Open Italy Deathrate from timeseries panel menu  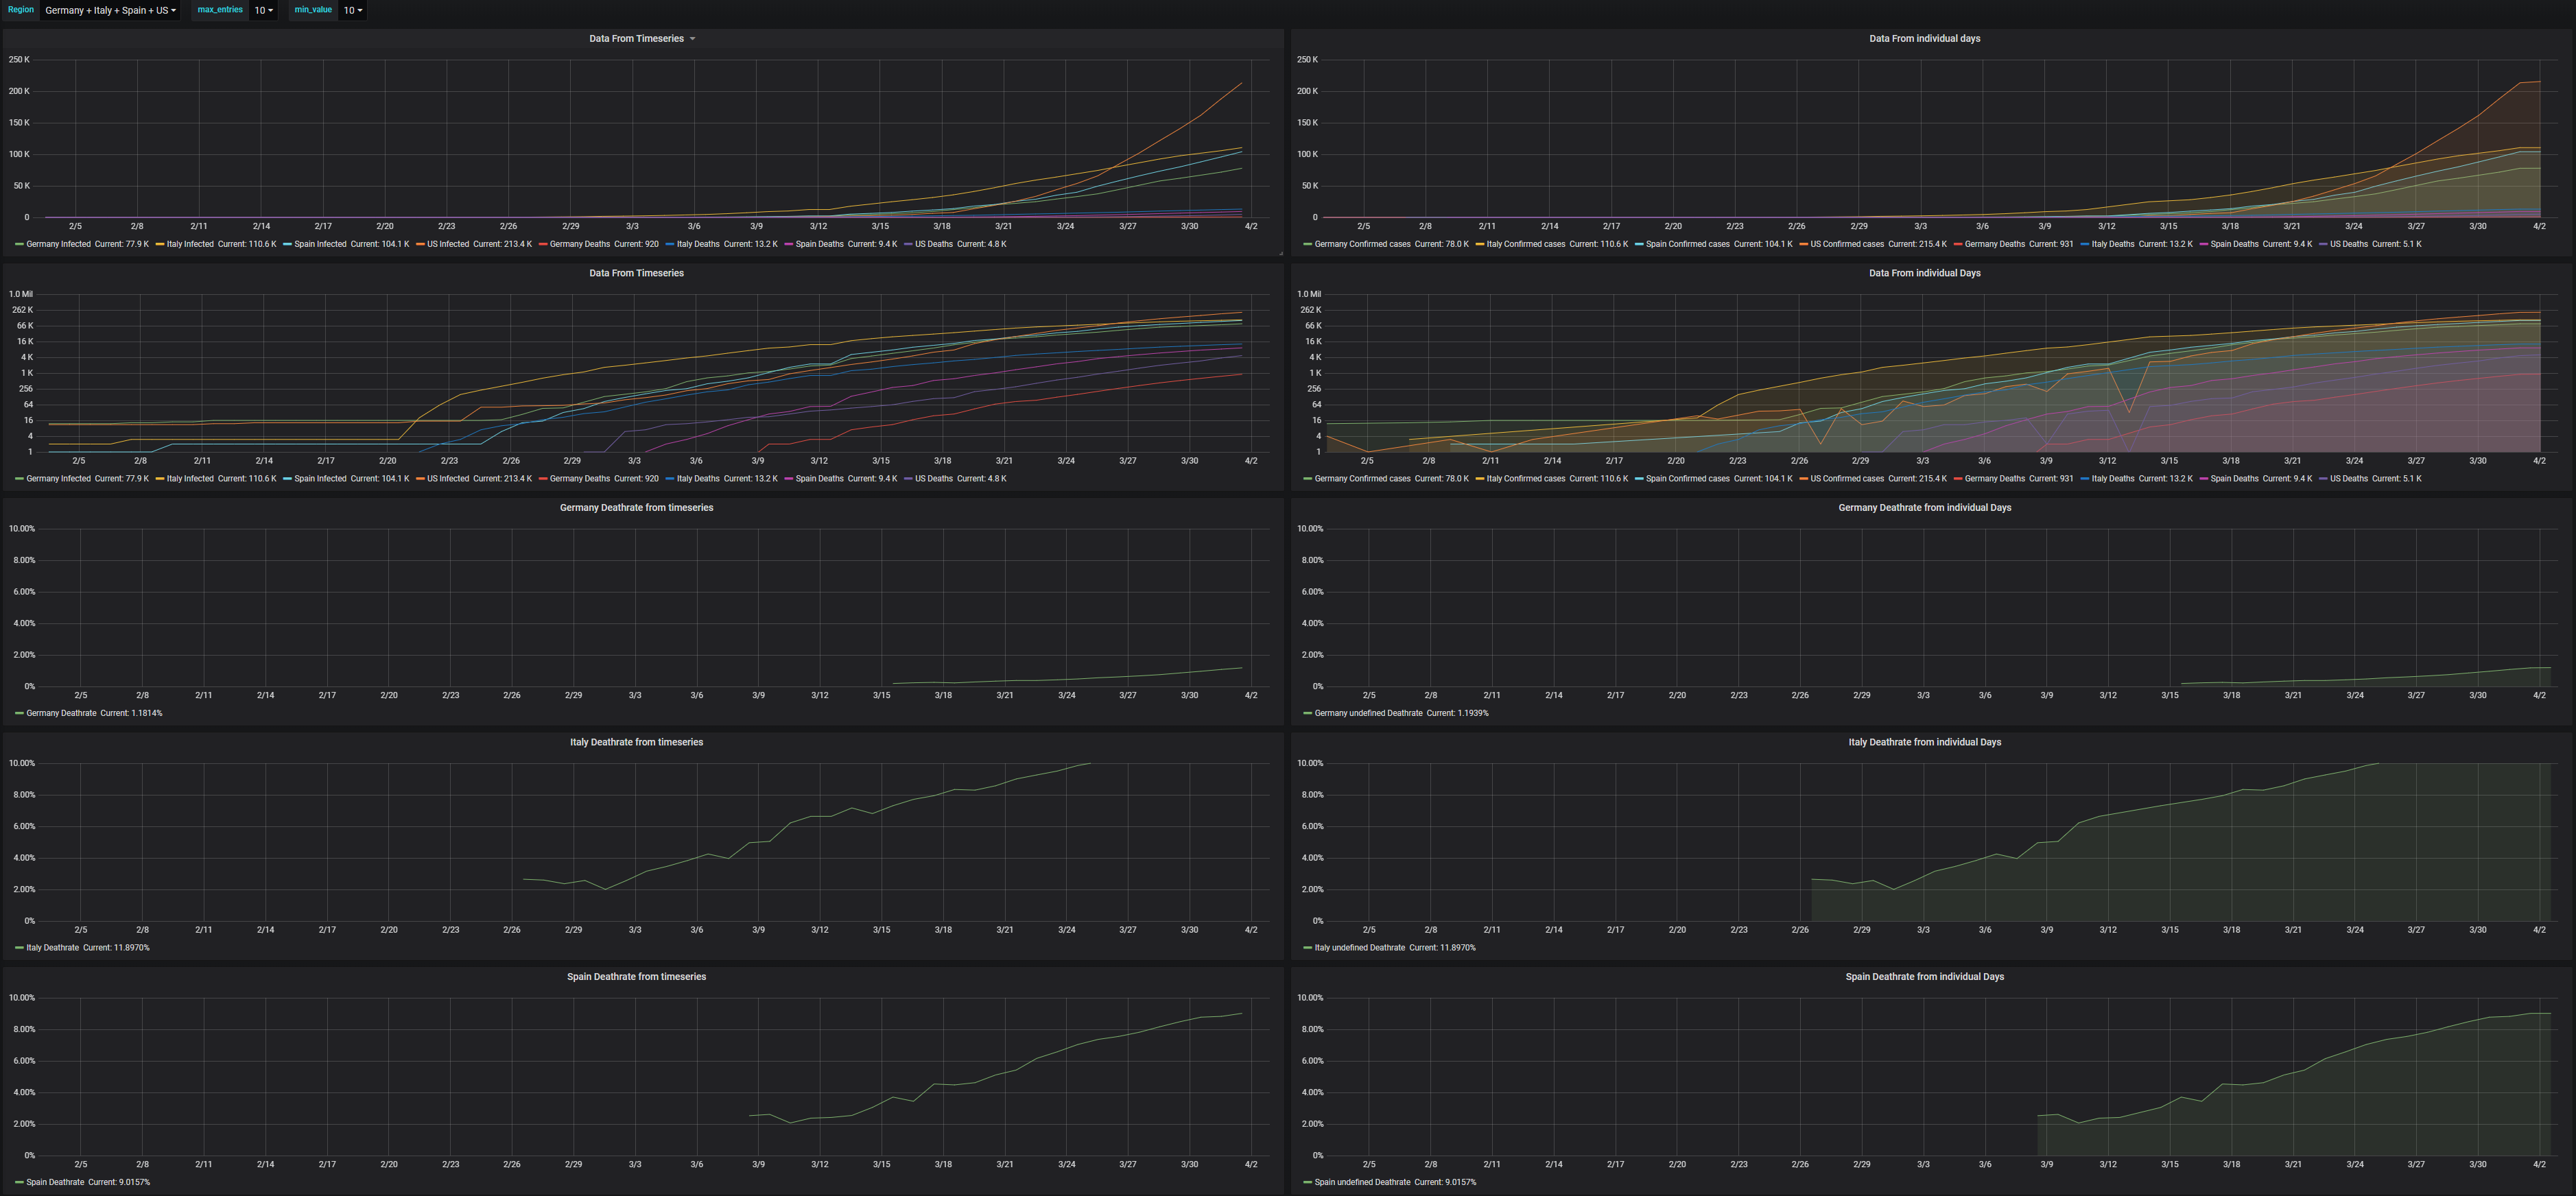click(636, 742)
